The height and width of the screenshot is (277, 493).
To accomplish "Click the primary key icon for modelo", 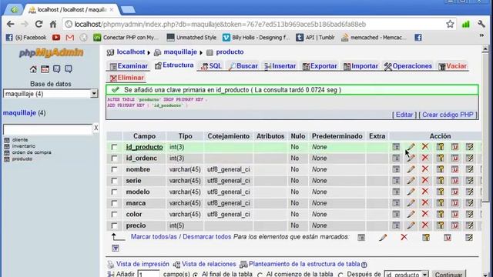I will (x=440, y=192).
